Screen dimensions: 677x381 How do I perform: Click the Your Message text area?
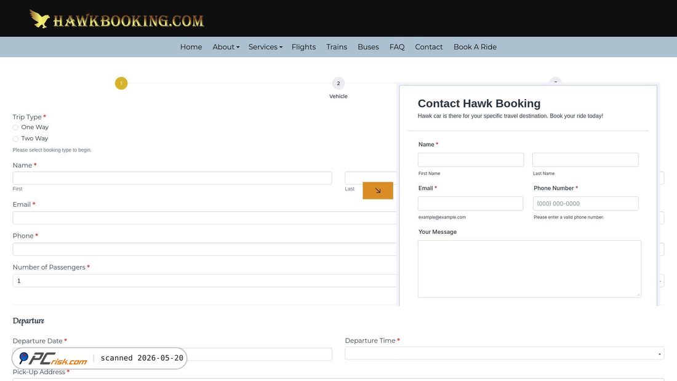coord(529,269)
